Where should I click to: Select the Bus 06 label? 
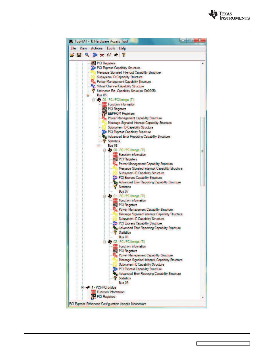(x=113, y=146)
